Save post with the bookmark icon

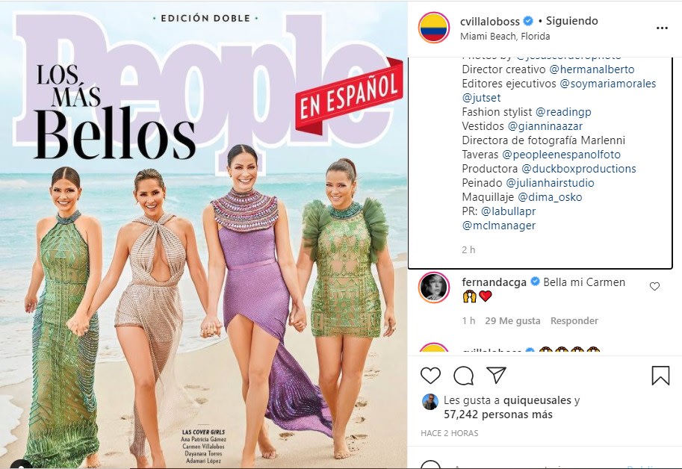(660, 376)
